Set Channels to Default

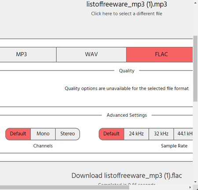(18, 134)
